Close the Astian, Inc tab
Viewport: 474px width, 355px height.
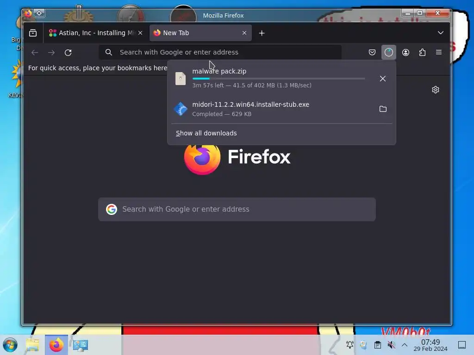pyautogui.click(x=140, y=33)
